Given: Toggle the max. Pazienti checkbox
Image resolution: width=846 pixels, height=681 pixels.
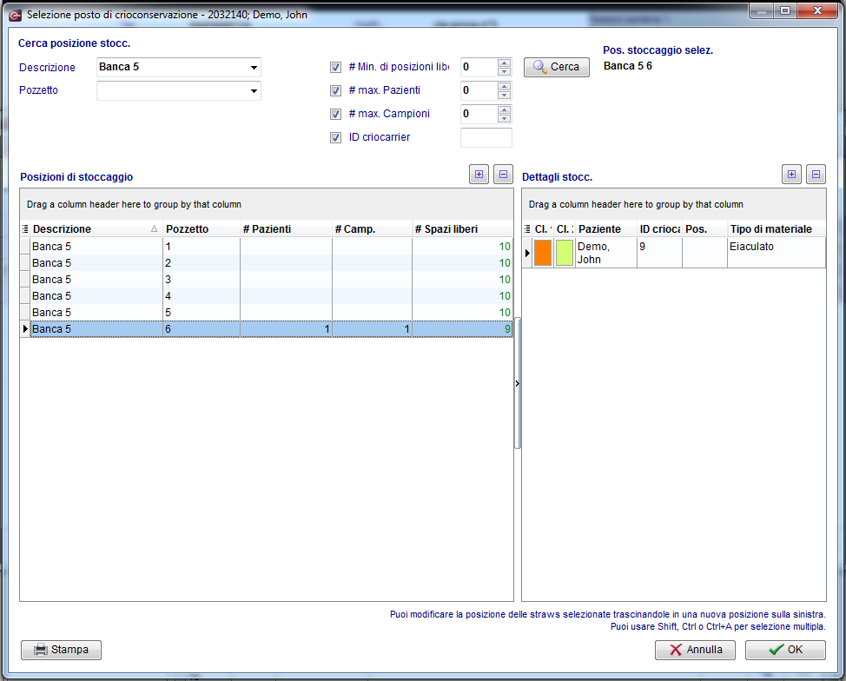Looking at the screenshot, I should click(335, 90).
